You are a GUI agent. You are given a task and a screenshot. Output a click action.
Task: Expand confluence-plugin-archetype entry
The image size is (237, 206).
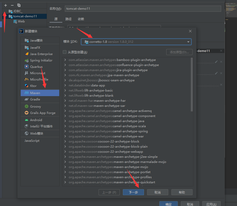click(x=65, y=65)
